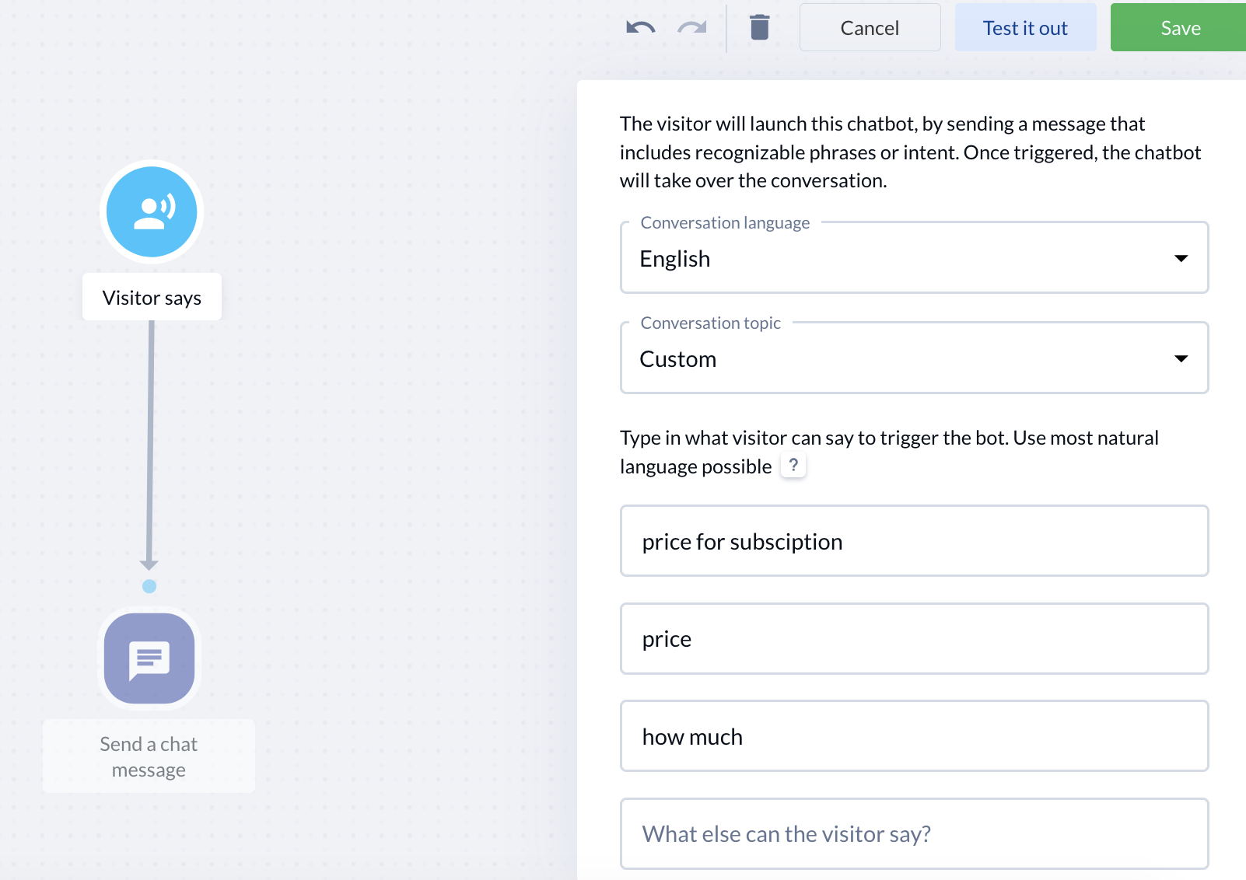Expand topic list via Custom arrow
The height and width of the screenshot is (880, 1246).
pos(1181,358)
